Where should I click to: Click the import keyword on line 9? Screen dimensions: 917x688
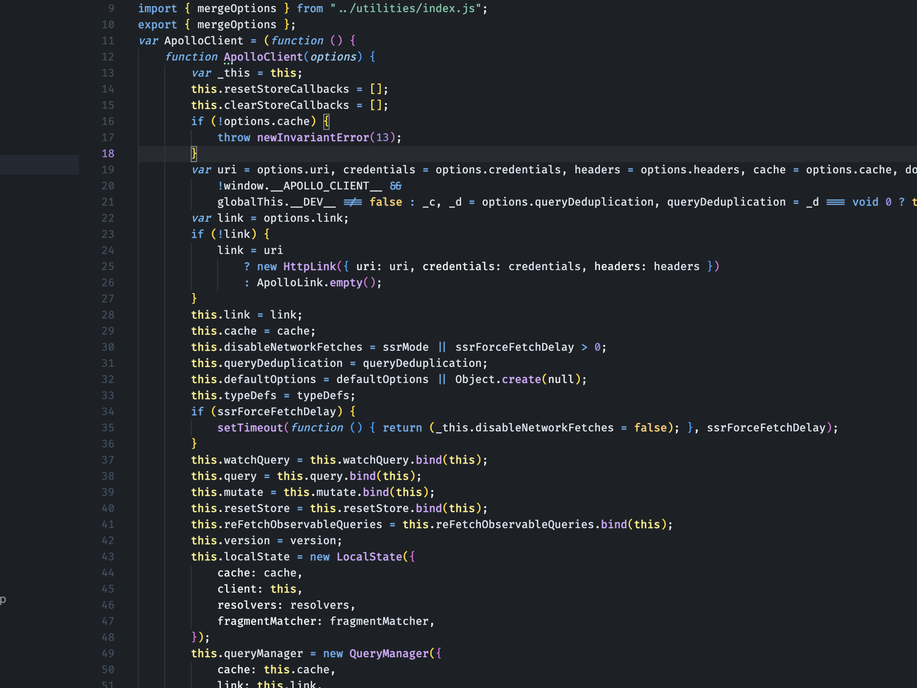157,9
